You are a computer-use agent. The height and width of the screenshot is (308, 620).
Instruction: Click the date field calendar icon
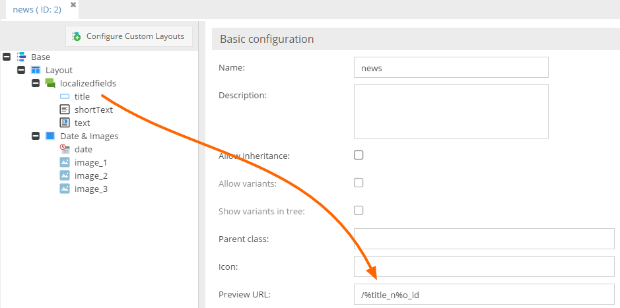point(65,149)
